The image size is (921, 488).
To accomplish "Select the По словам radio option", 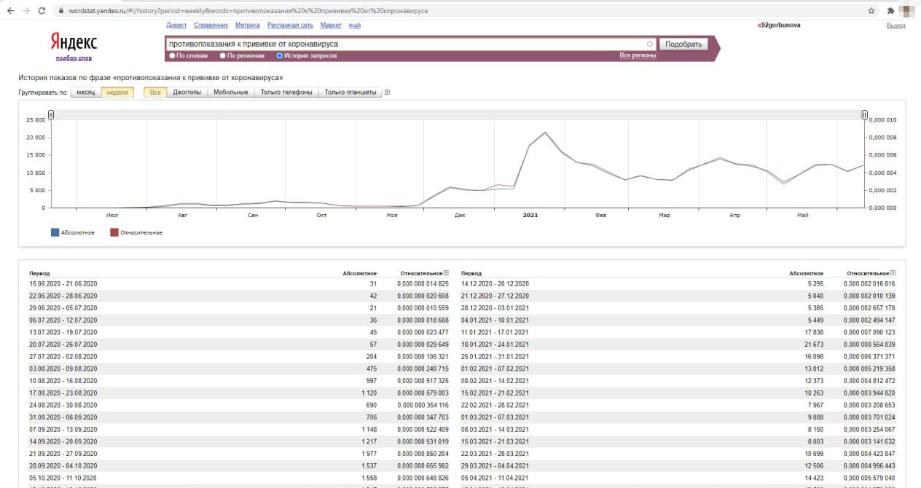I will click(172, 55).
